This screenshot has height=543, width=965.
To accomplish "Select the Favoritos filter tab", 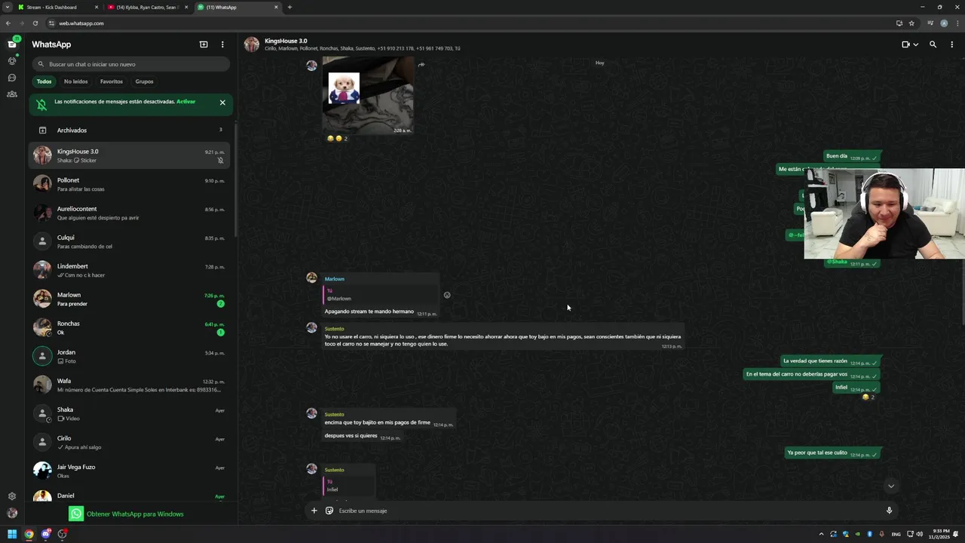I will click(112, 81).
